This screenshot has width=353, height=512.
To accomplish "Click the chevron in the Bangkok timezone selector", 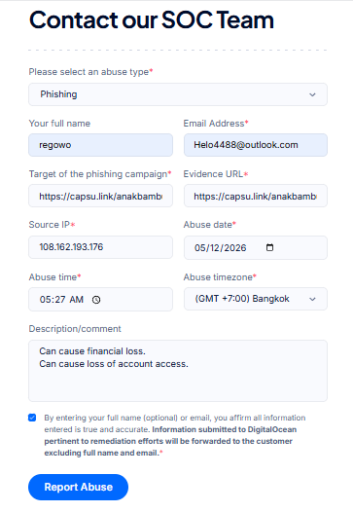I will pos(312,299).
